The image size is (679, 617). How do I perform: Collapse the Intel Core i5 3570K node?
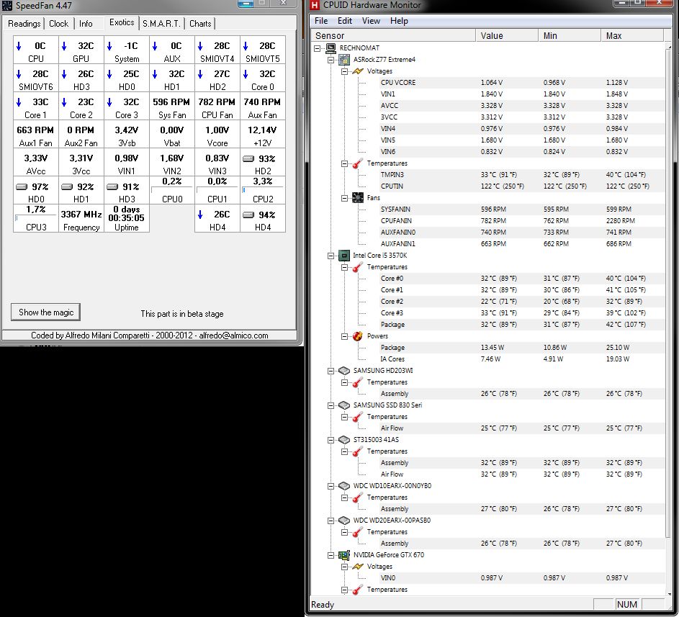pos(330,256)
